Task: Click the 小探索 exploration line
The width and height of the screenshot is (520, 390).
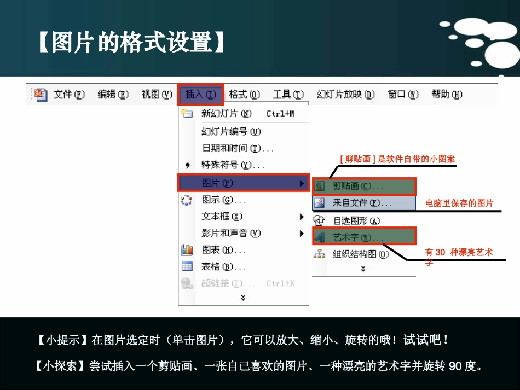Action: [259, 366]
